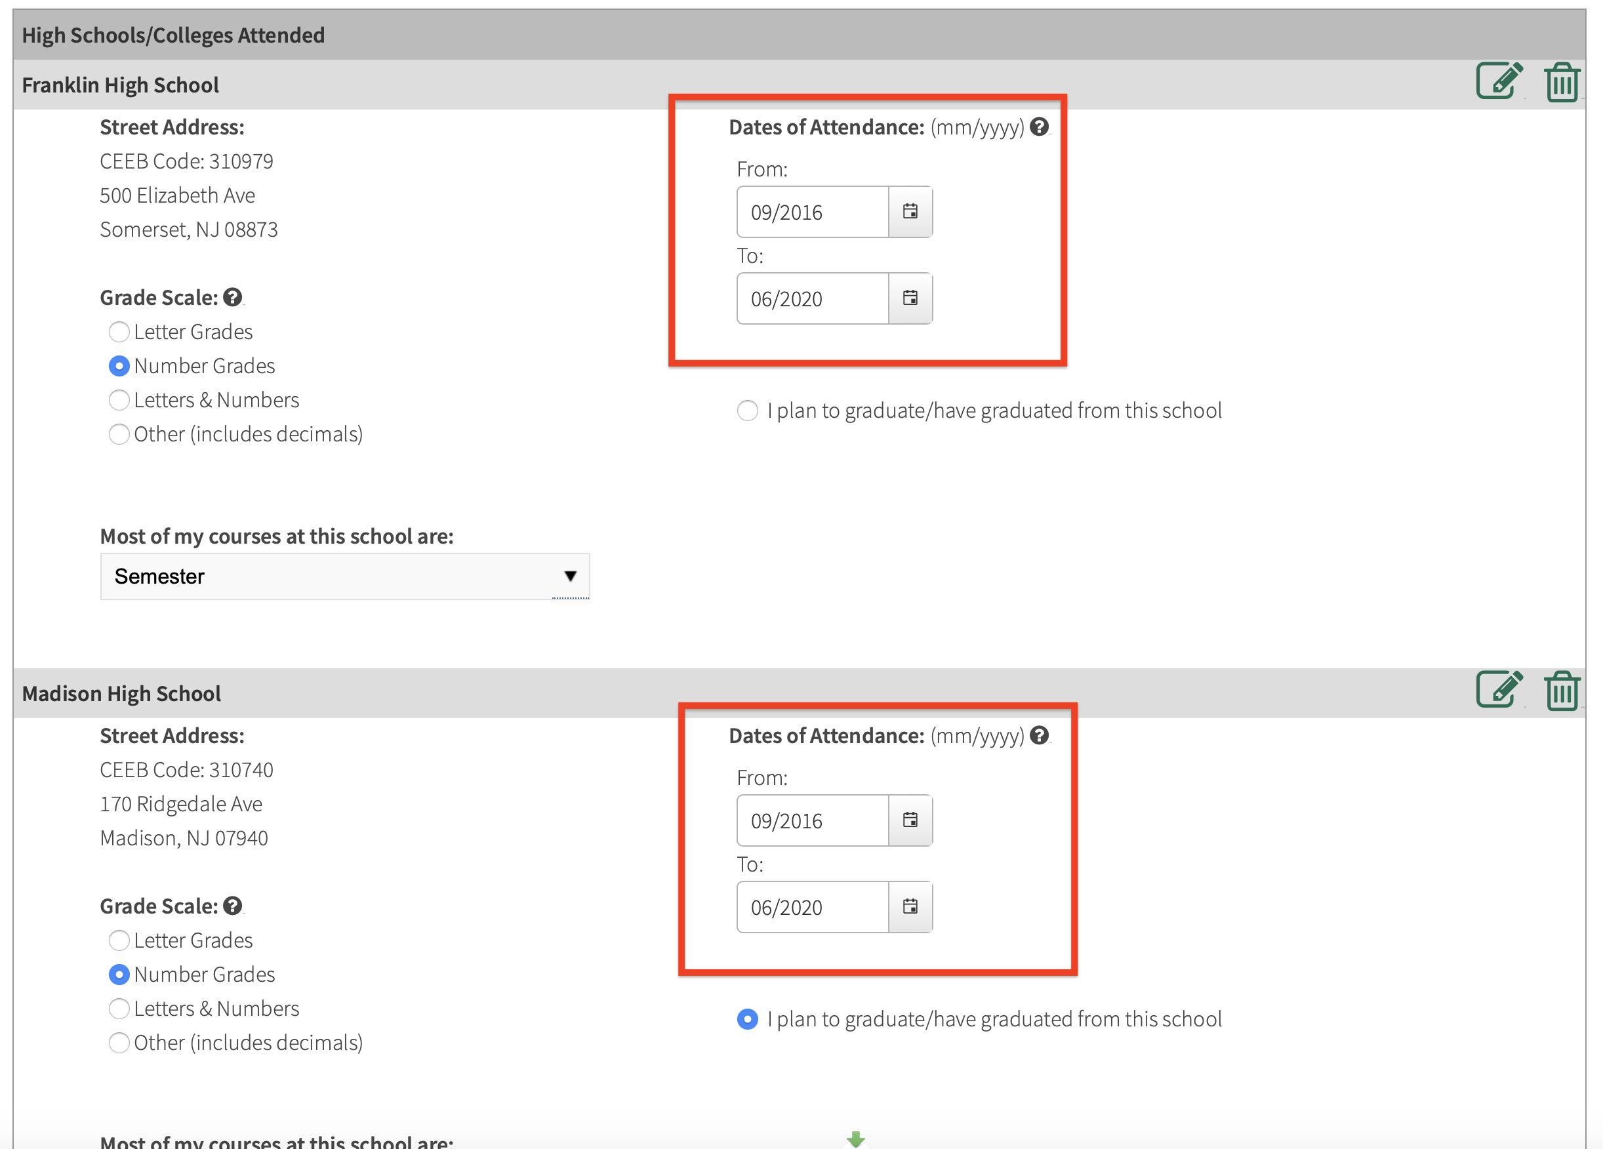Open calendar picker for Franklin From date
Image resolution: width=1603 pixels, height=1149 pixels.
click(910, 211)
